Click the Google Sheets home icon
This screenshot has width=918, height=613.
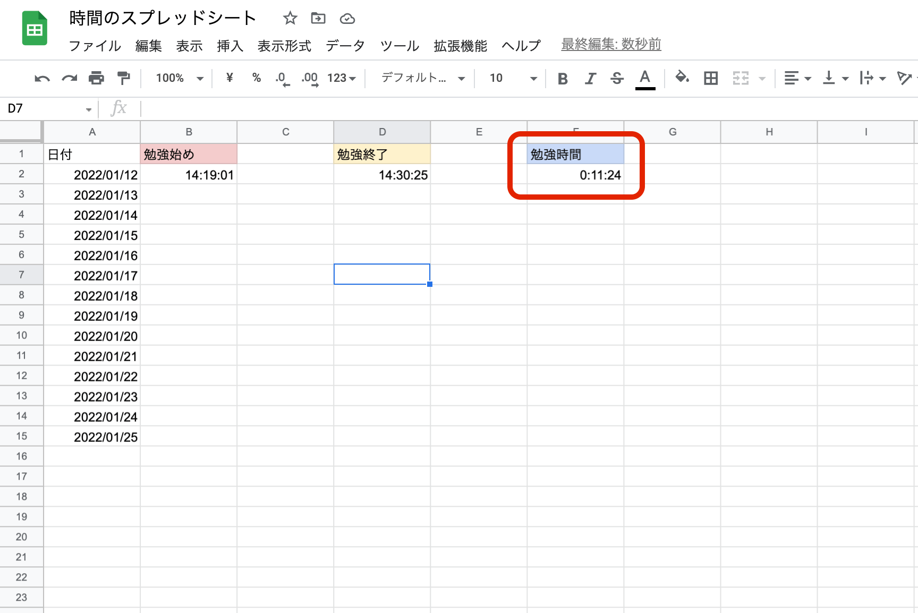tap(35, 29)
